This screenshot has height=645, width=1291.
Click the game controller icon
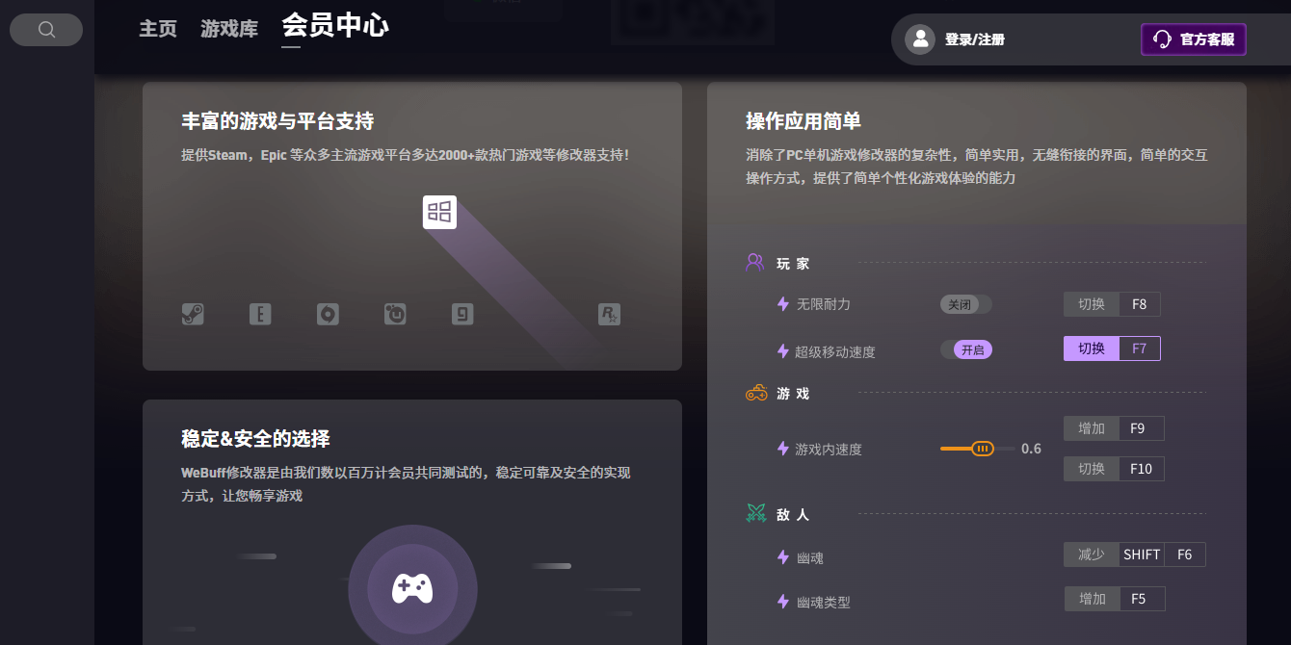412,587
